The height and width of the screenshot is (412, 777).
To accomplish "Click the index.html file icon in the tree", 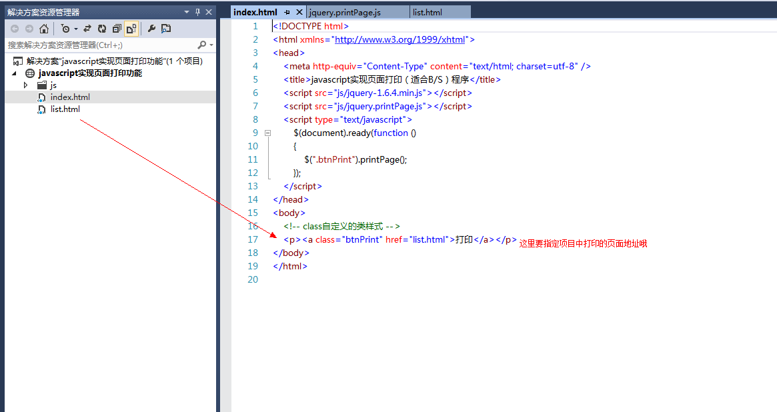I will (x=41, y=97).
